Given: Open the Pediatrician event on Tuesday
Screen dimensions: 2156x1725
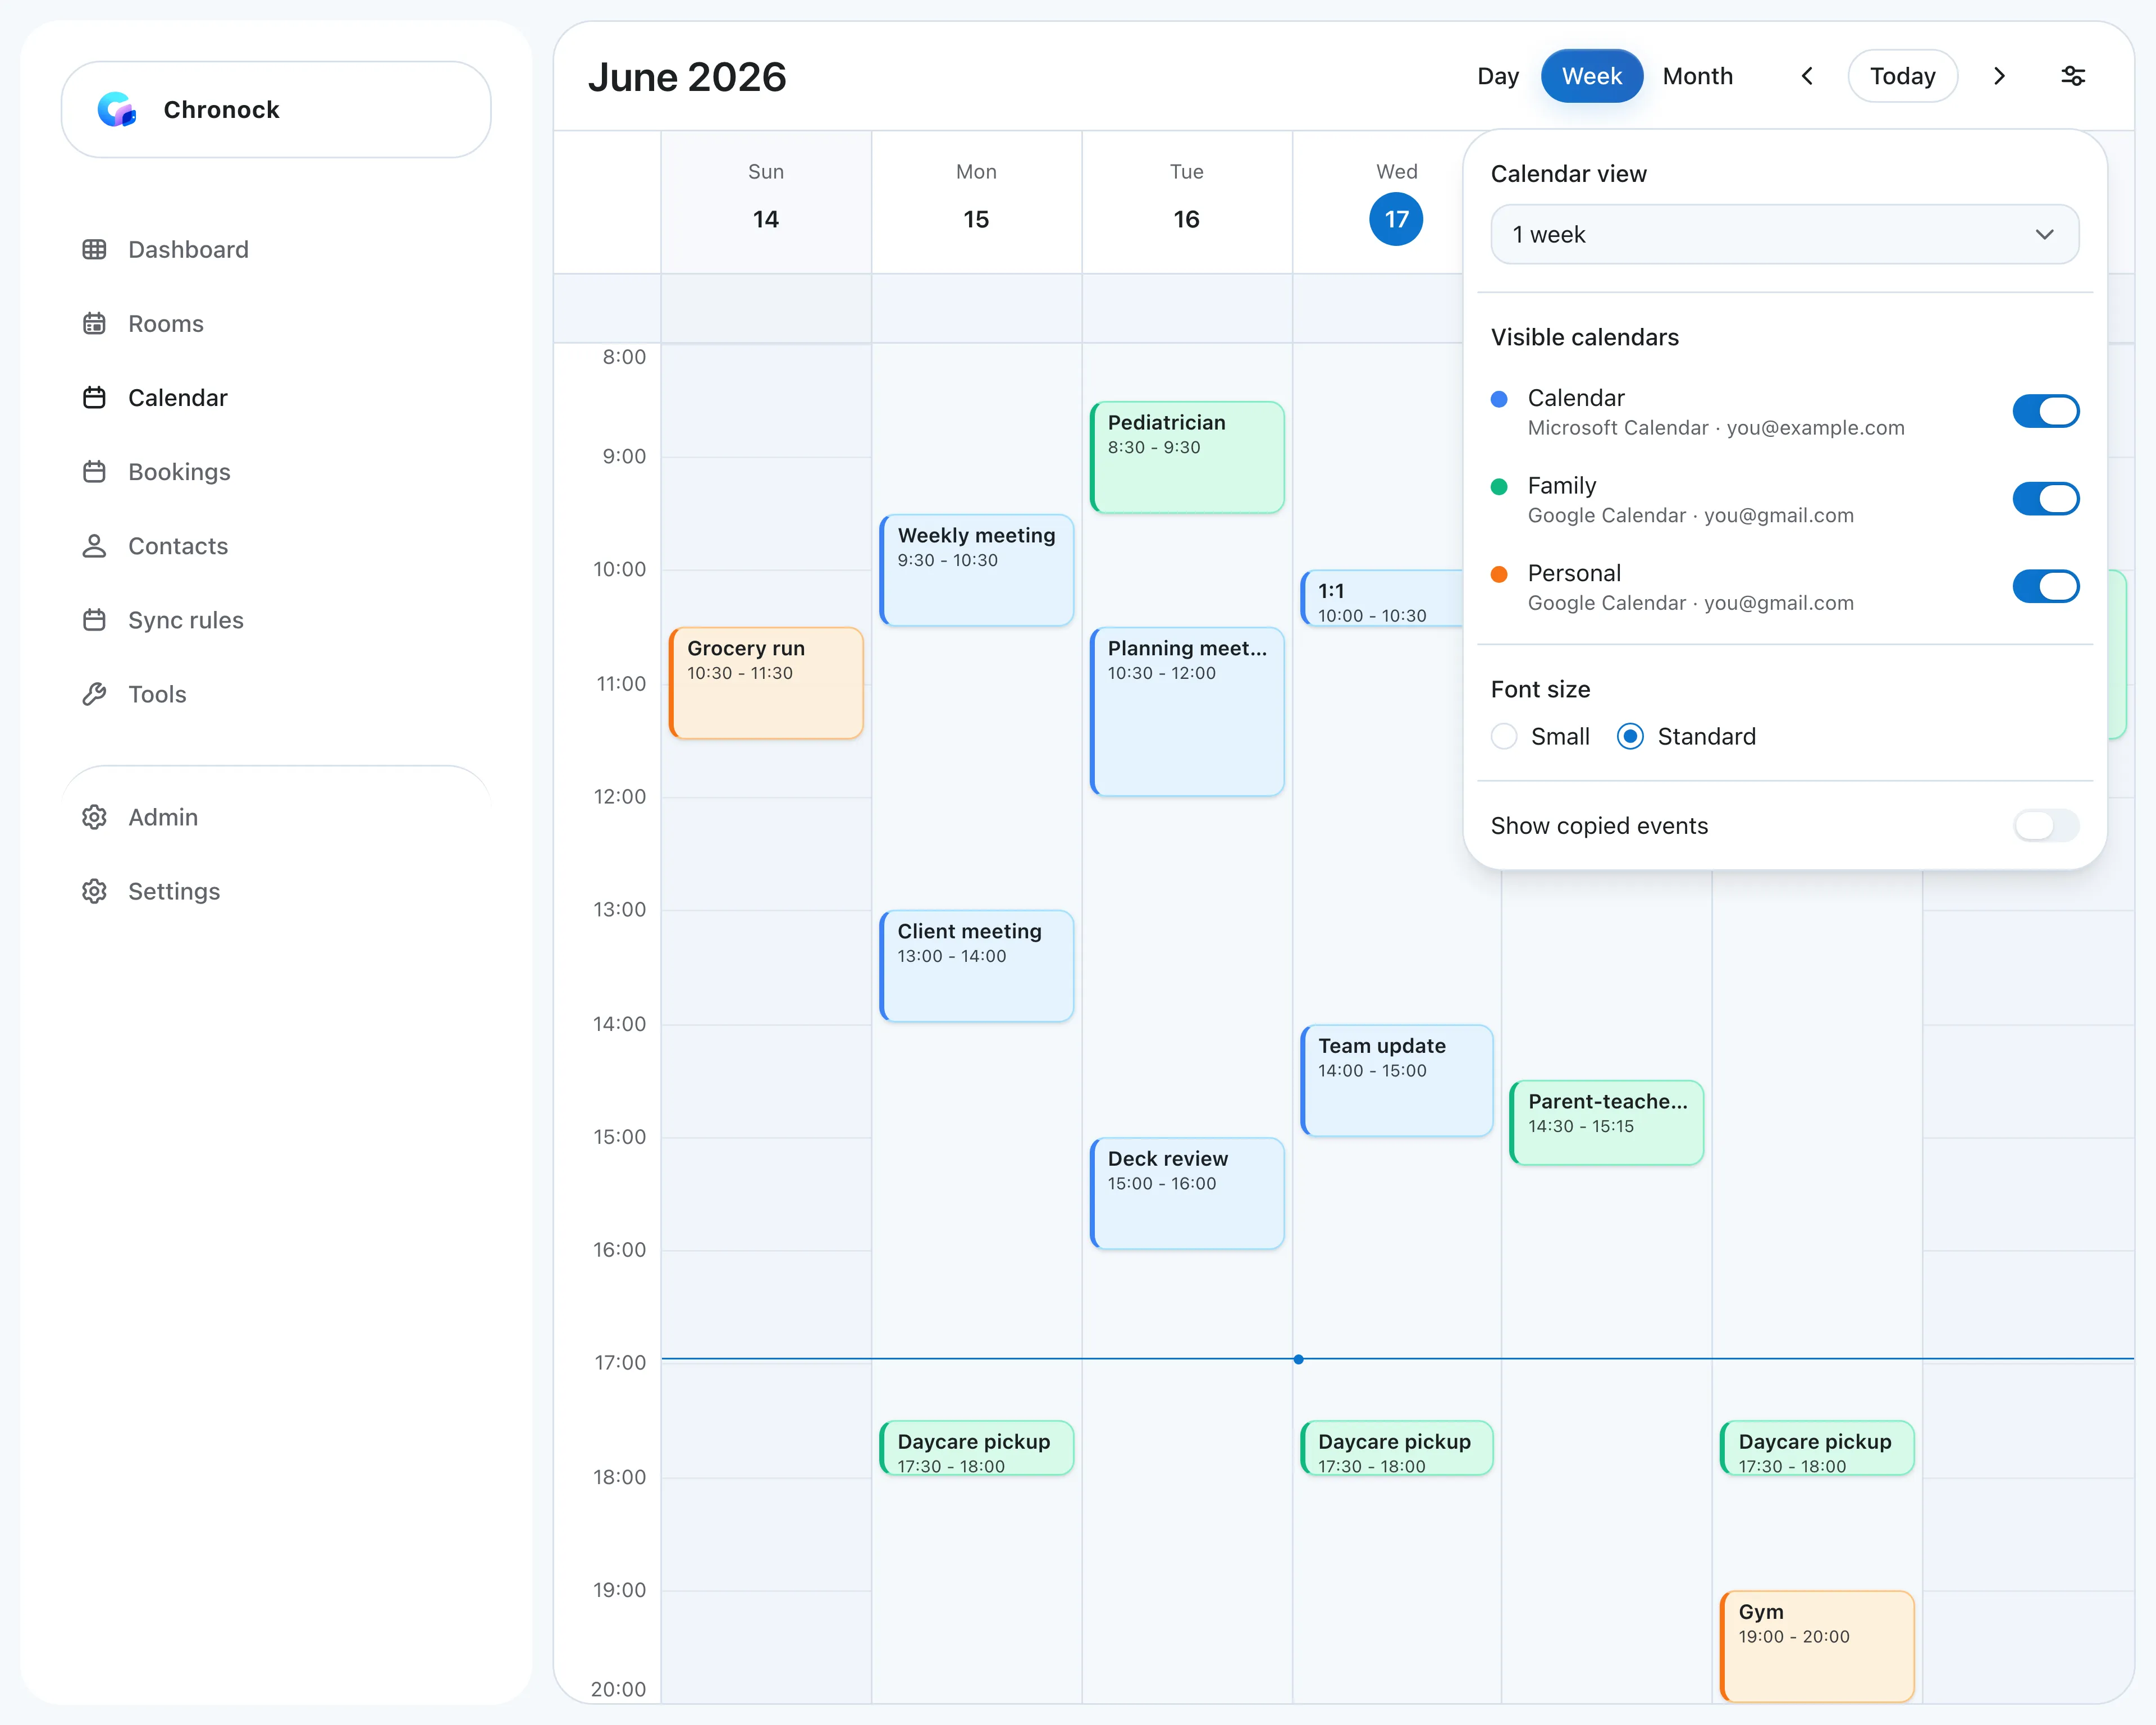Looking at the screenshot, I should pyautogui.click(x=1187, y=457).
